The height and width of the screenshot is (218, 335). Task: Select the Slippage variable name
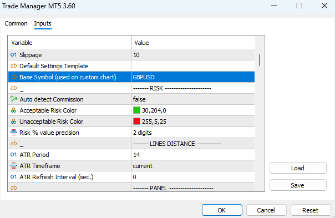[x=31, y=55]
